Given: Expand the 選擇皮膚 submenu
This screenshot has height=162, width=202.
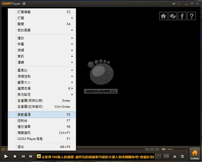Looking at the screenshot, I should pyautogui.click(x=42, y=89).
